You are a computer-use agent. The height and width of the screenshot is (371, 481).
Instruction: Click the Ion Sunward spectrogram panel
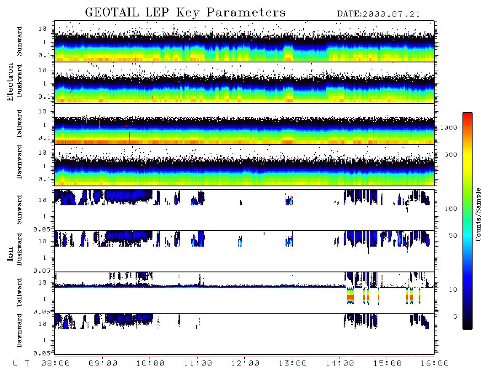click(244, 210)
